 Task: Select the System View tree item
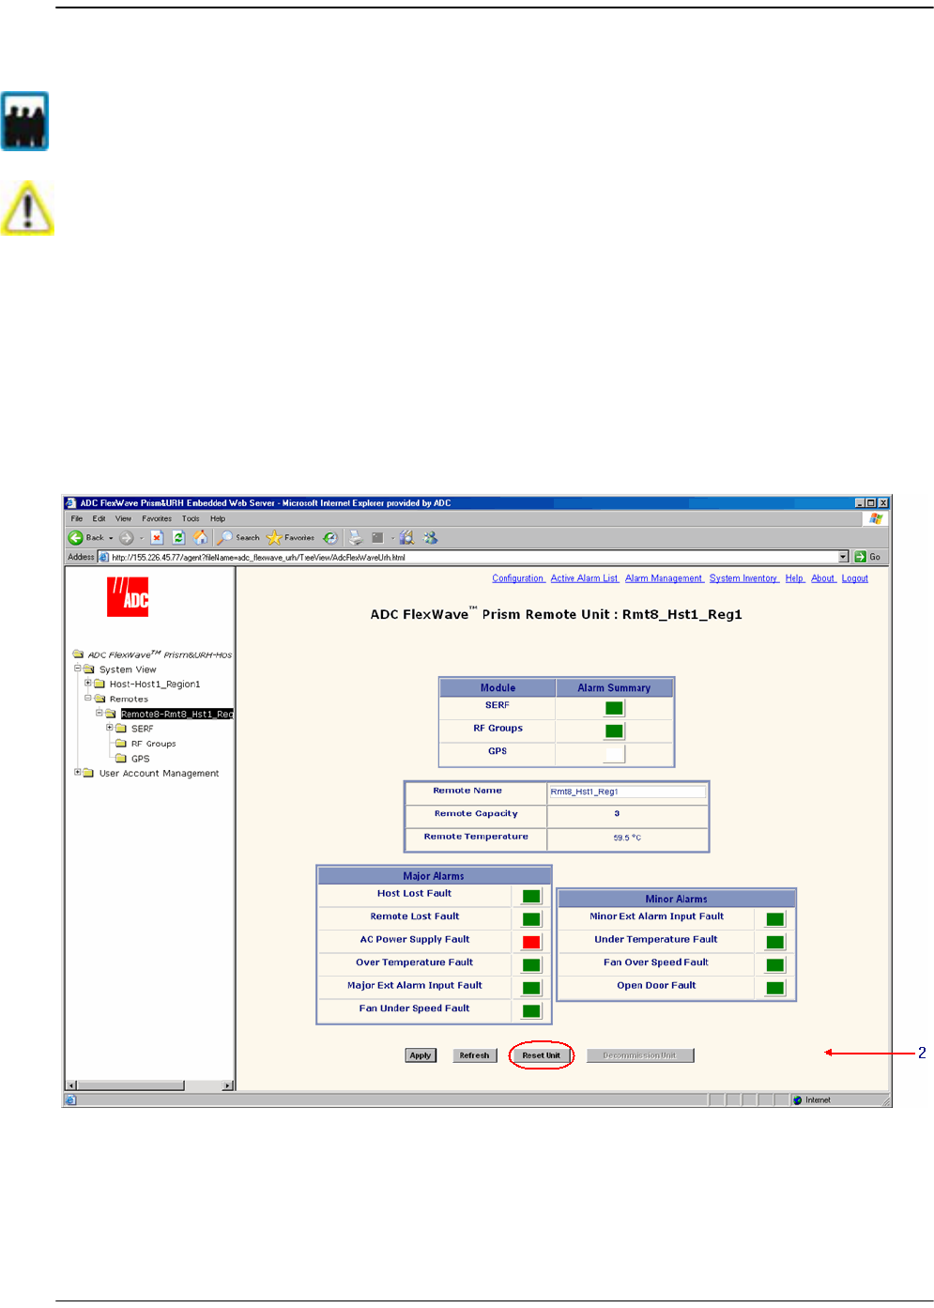click(128, 669)
